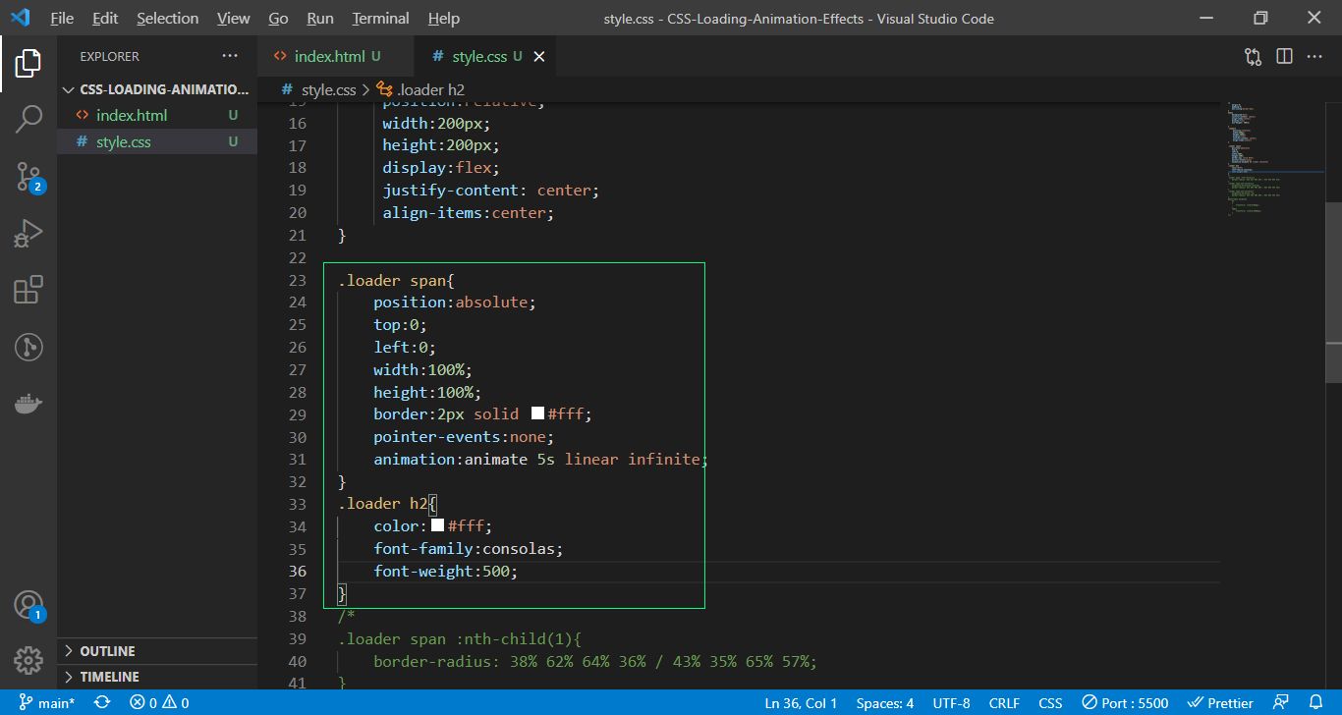Open errors and warnings count in status bar
Image resolution: width=1342 pixels, height=715 pixels.
point(159,703)
